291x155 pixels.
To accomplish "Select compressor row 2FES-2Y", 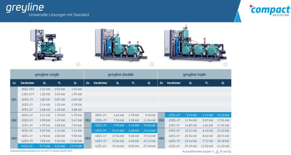I will [51, 110].
